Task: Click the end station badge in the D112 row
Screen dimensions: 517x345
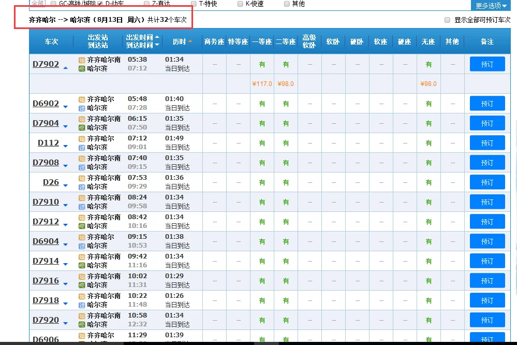Action: pos(81,146)
